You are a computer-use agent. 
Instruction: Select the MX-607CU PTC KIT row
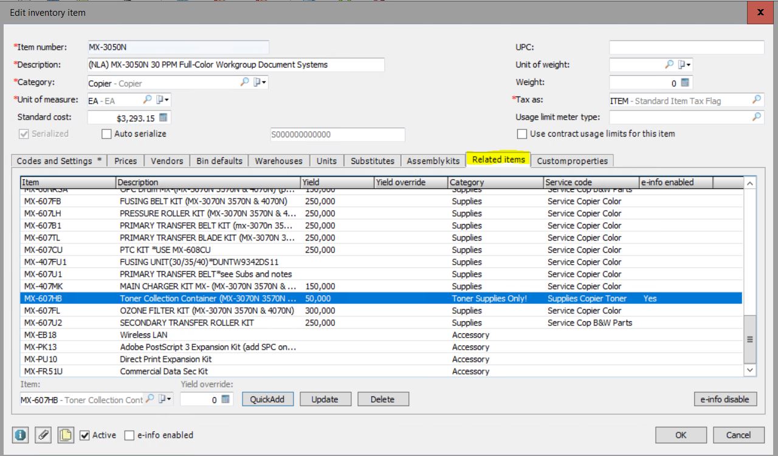(x=382, y=250)
